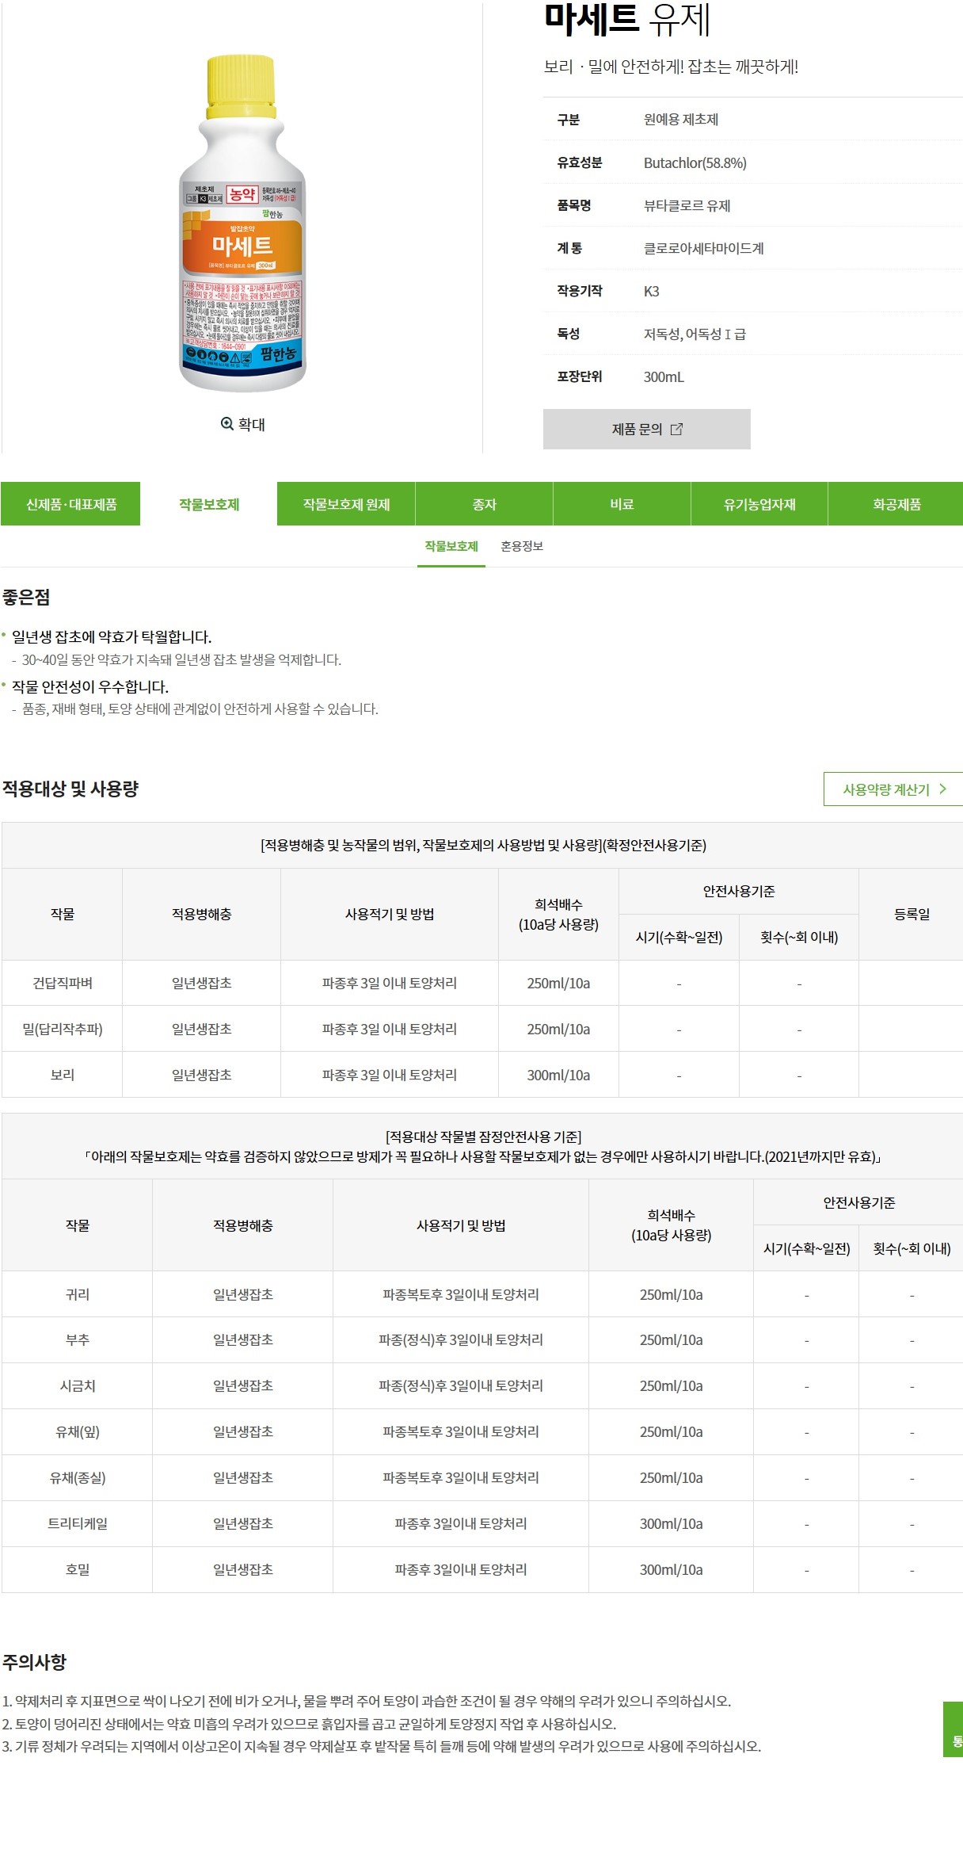Screen dimensions: 963x1857
Task: Open the 화공제품 tab
Action: click(x=896, y=504)
